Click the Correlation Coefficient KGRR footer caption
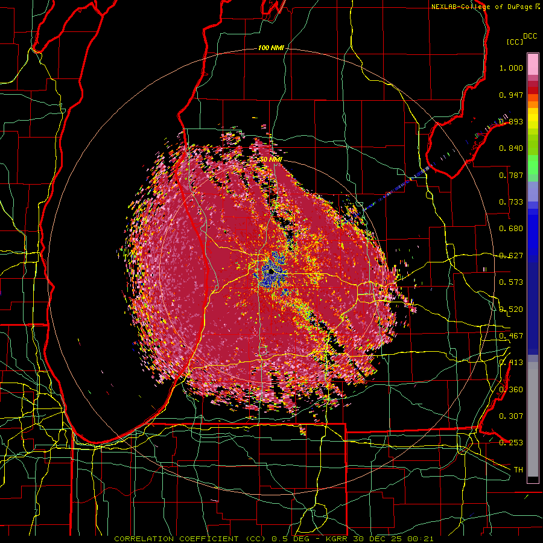 273,539
